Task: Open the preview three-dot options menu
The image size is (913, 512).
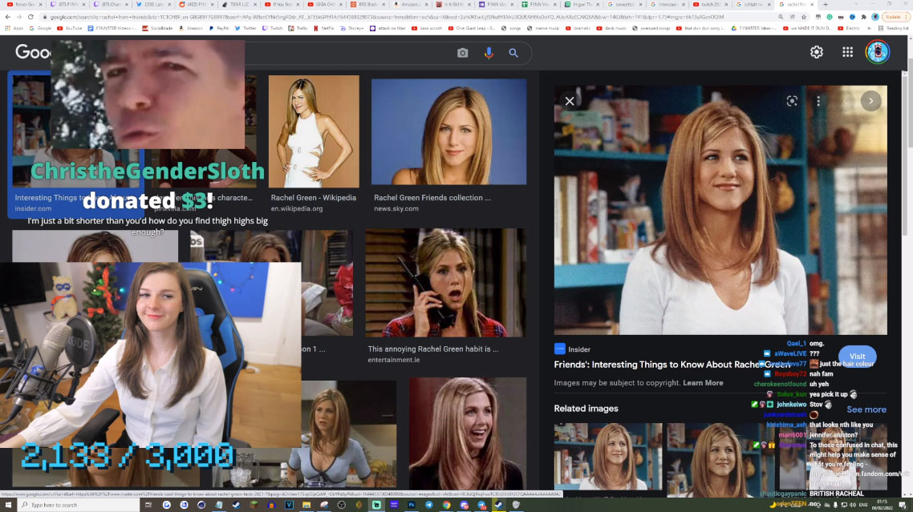Action: coord(818,101)
